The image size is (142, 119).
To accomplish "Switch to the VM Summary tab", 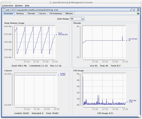I will (x=56, y=13).
